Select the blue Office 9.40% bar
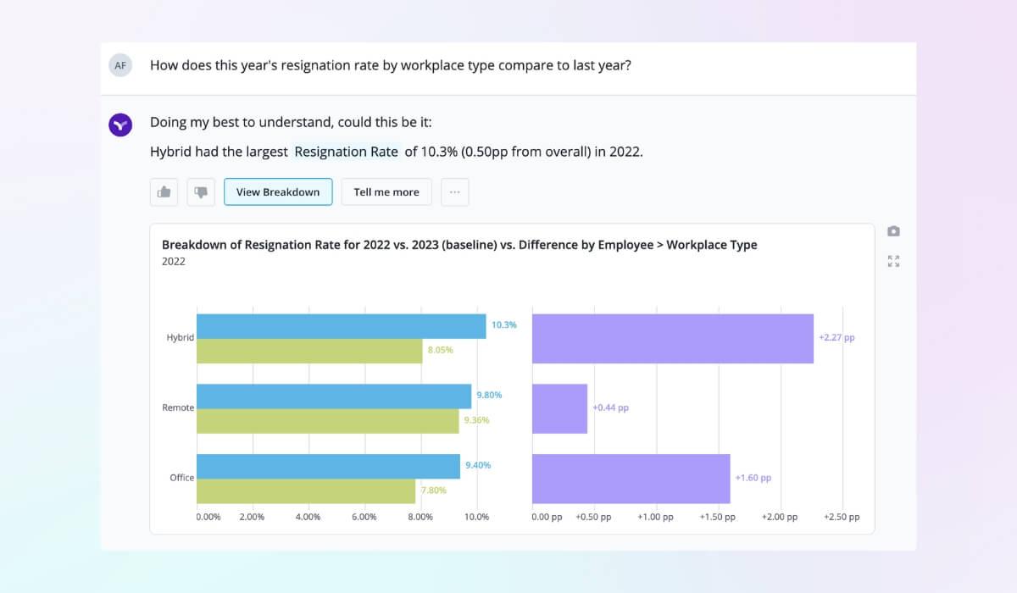 point(329,466)
